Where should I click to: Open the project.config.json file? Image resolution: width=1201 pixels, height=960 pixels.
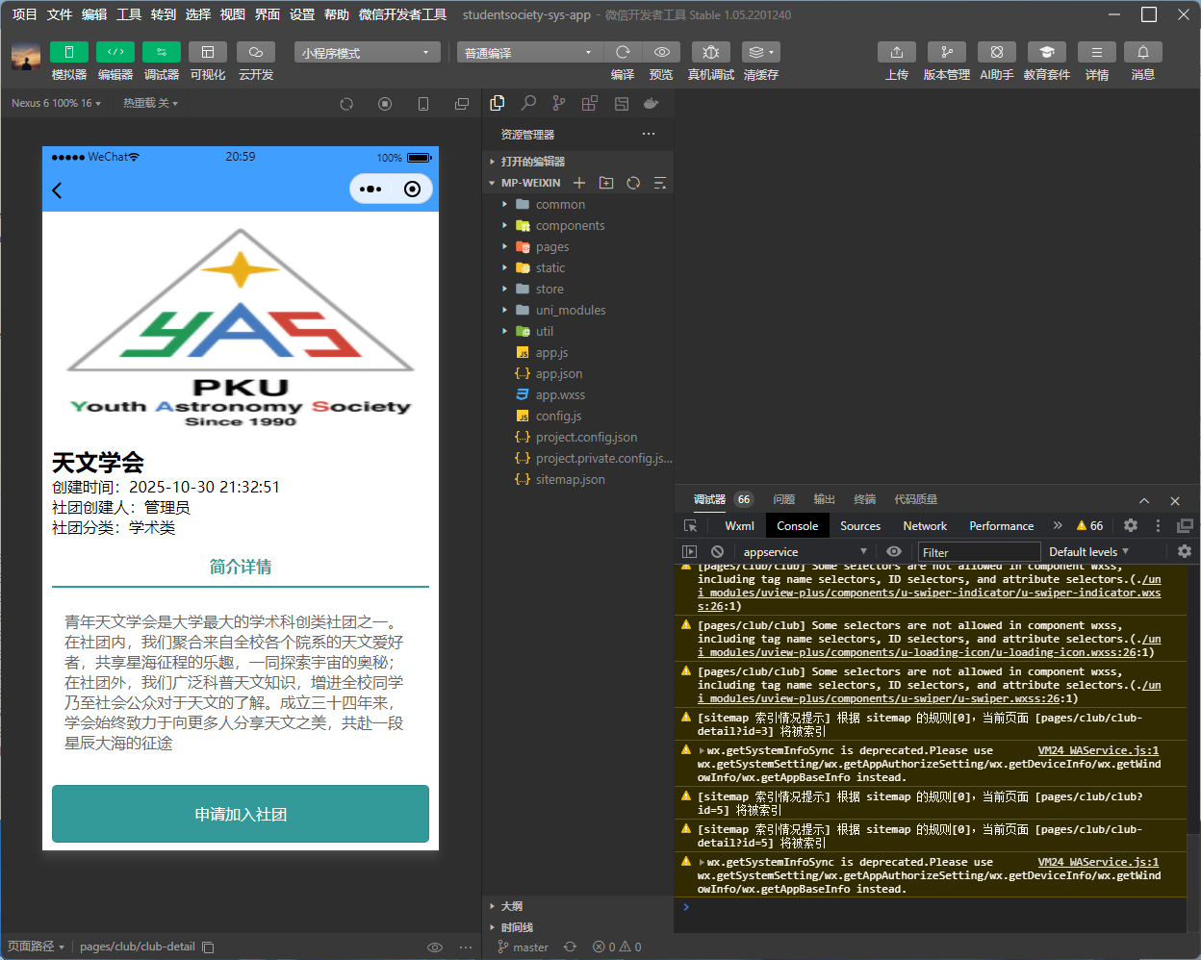coord(577,437)
